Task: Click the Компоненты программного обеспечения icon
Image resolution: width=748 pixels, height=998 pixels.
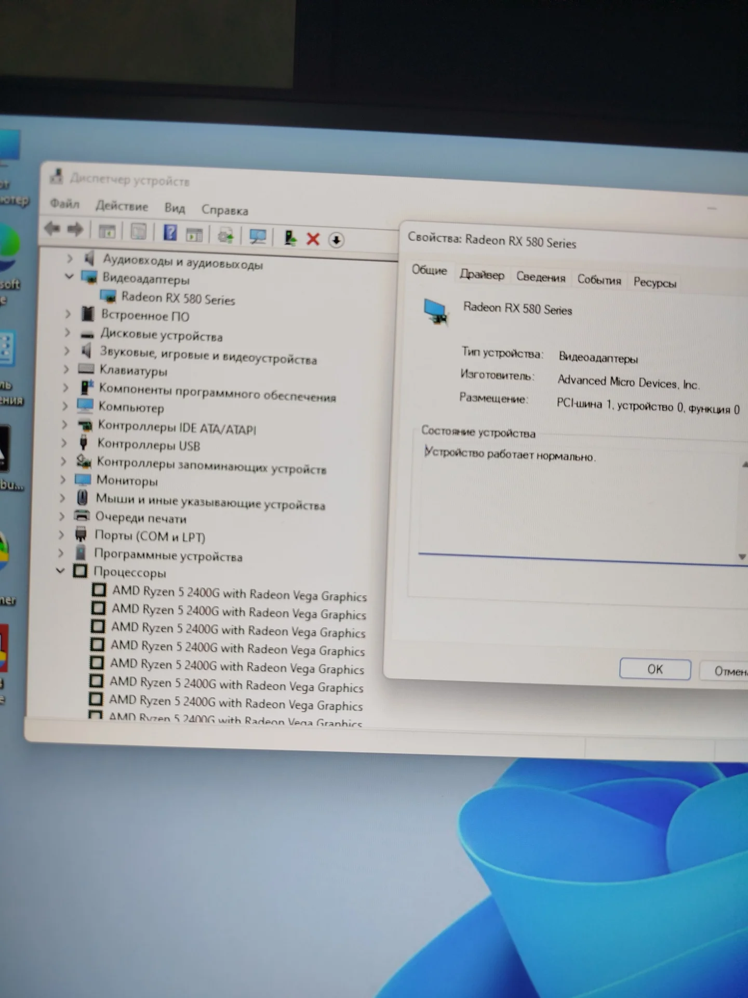Action: [x=86, y=387]
